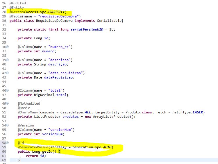Viewport: 218px width, 164px height.
Task: Collapse the fold marker at line 39
Action: (x=8, y=60)
